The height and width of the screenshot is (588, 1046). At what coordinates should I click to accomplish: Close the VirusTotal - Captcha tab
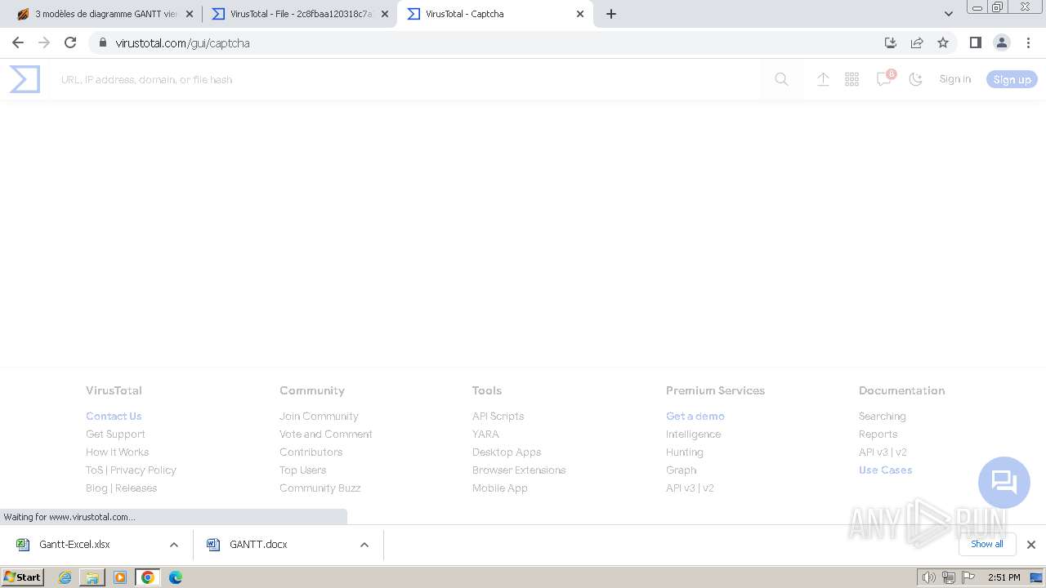(x=580, y=14)
